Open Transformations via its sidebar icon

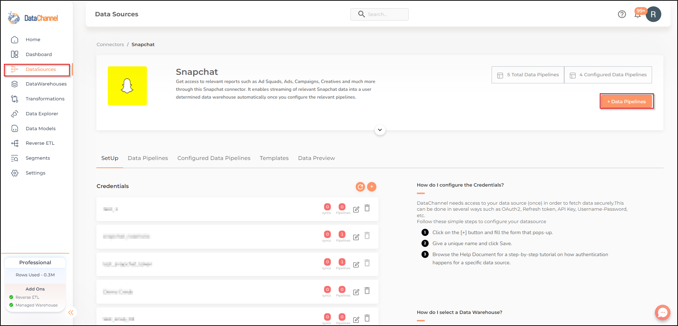(x=15, y=99)
